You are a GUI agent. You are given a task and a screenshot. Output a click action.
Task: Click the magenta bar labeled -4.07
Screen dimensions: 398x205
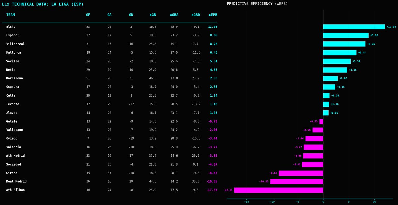pyautogui.click(x=313, y=165)
